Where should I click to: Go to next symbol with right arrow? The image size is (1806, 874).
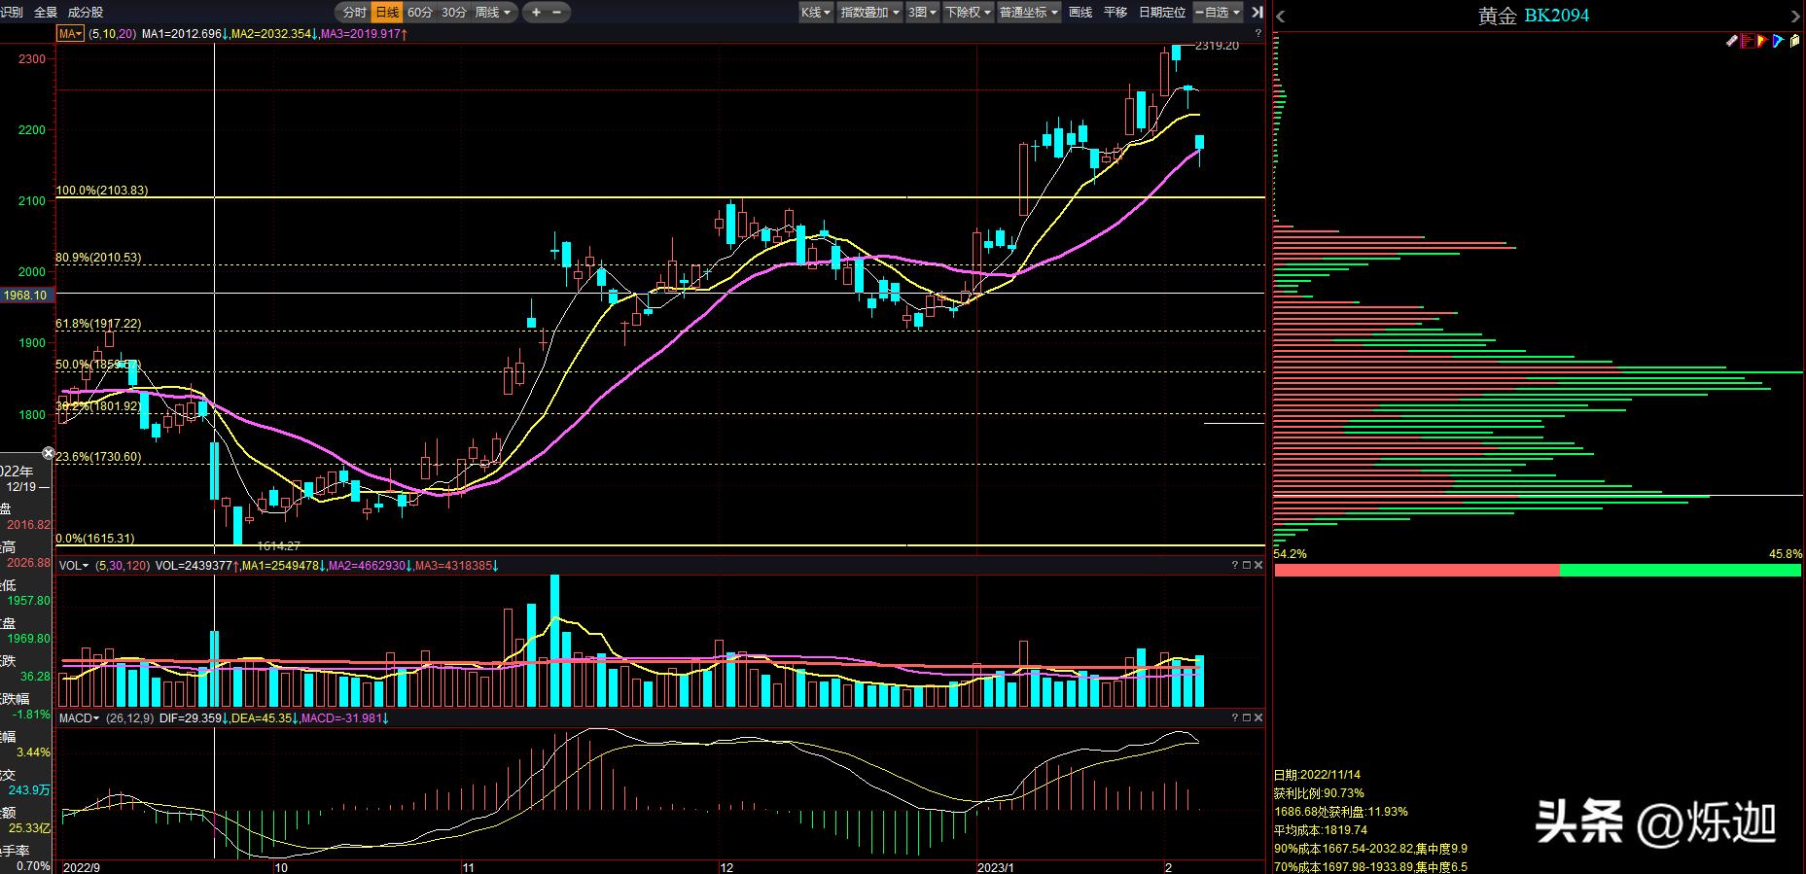pyautogui.click(x=1795, y=16)
